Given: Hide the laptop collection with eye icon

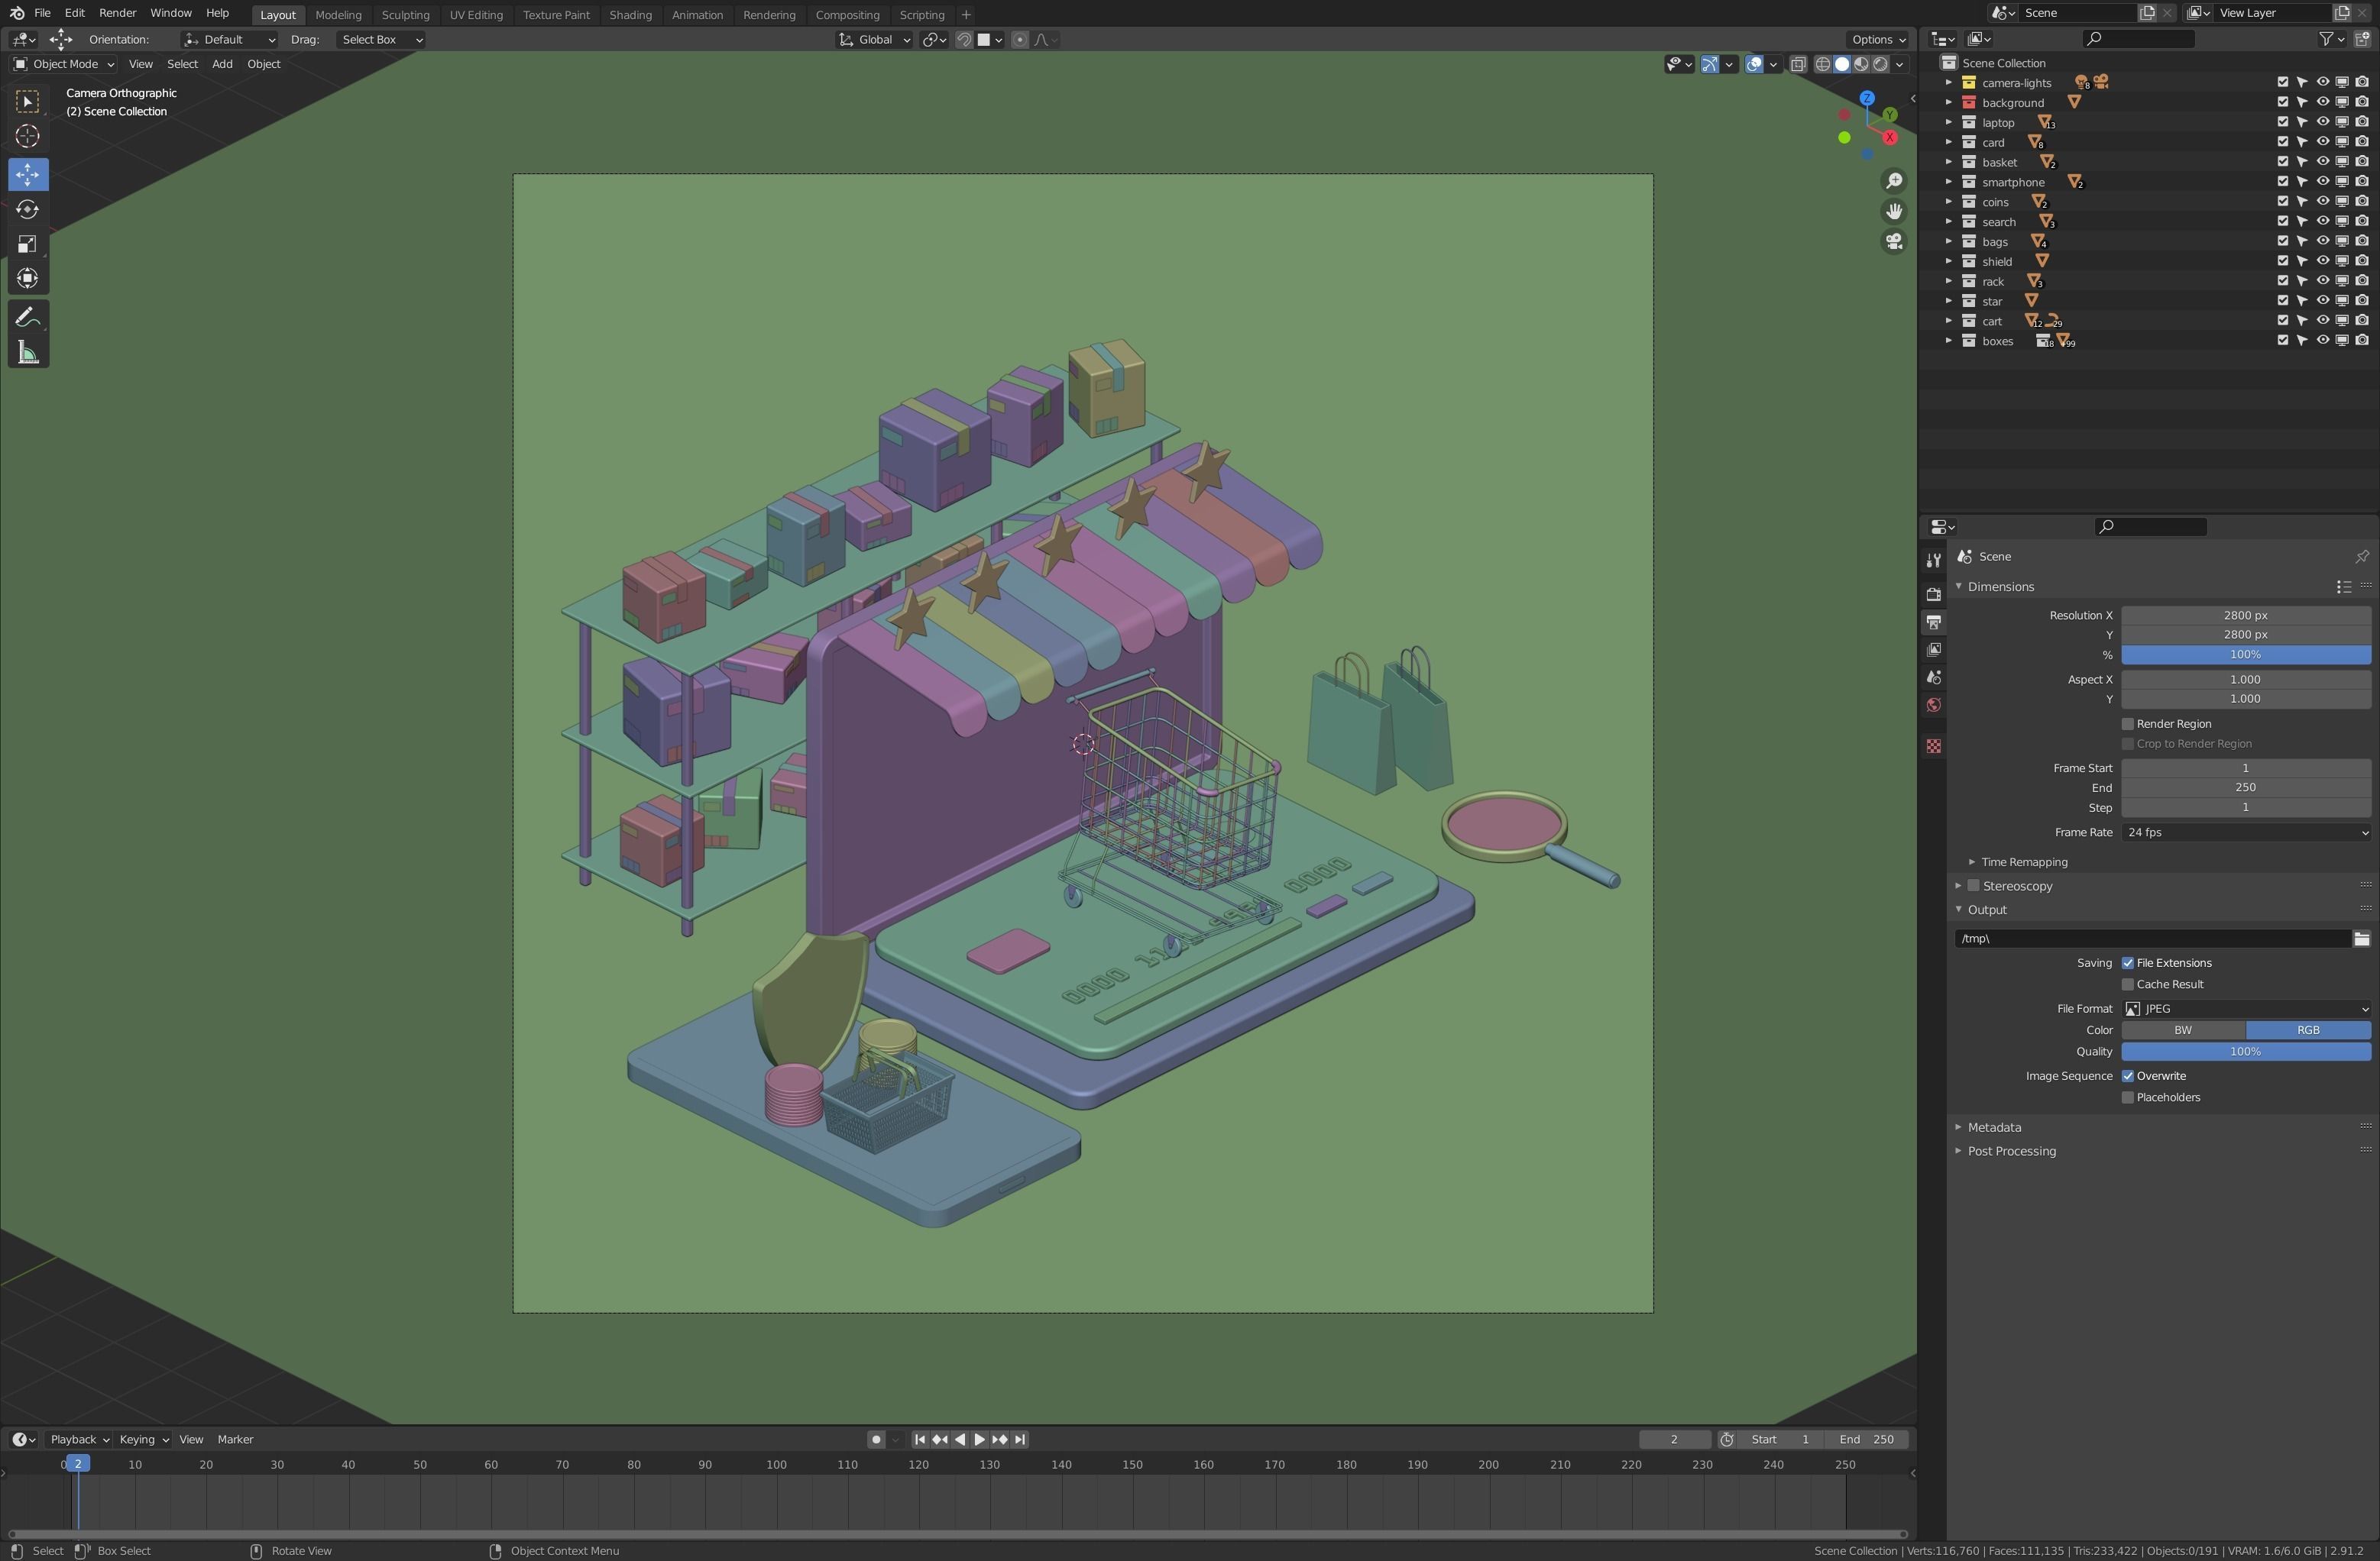Looking at the screenshot, I should pos(2322,122).
